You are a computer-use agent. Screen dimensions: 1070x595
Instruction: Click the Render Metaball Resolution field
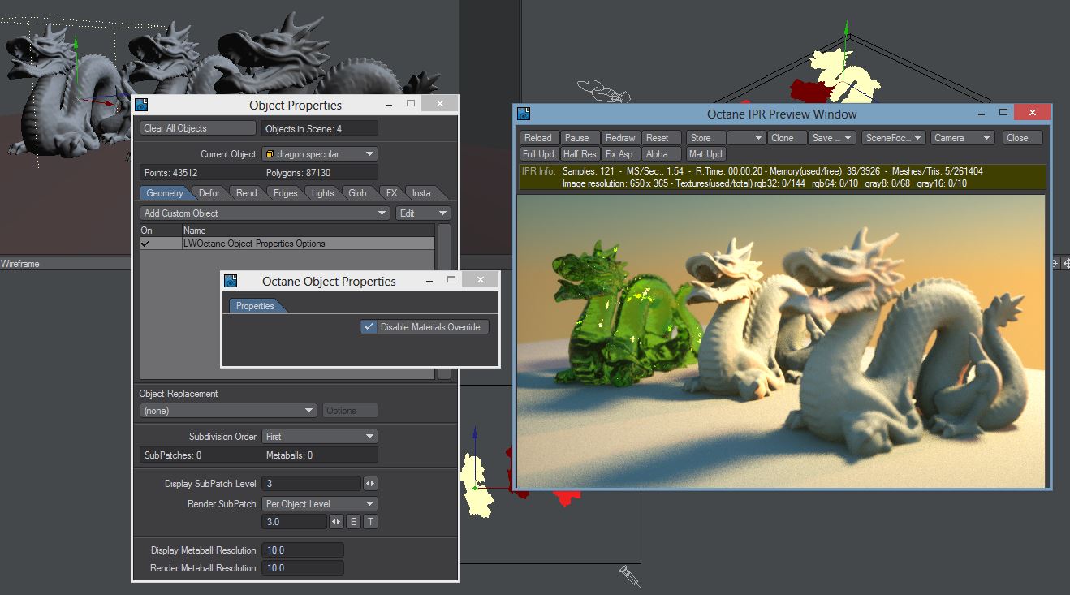[303, 568]
